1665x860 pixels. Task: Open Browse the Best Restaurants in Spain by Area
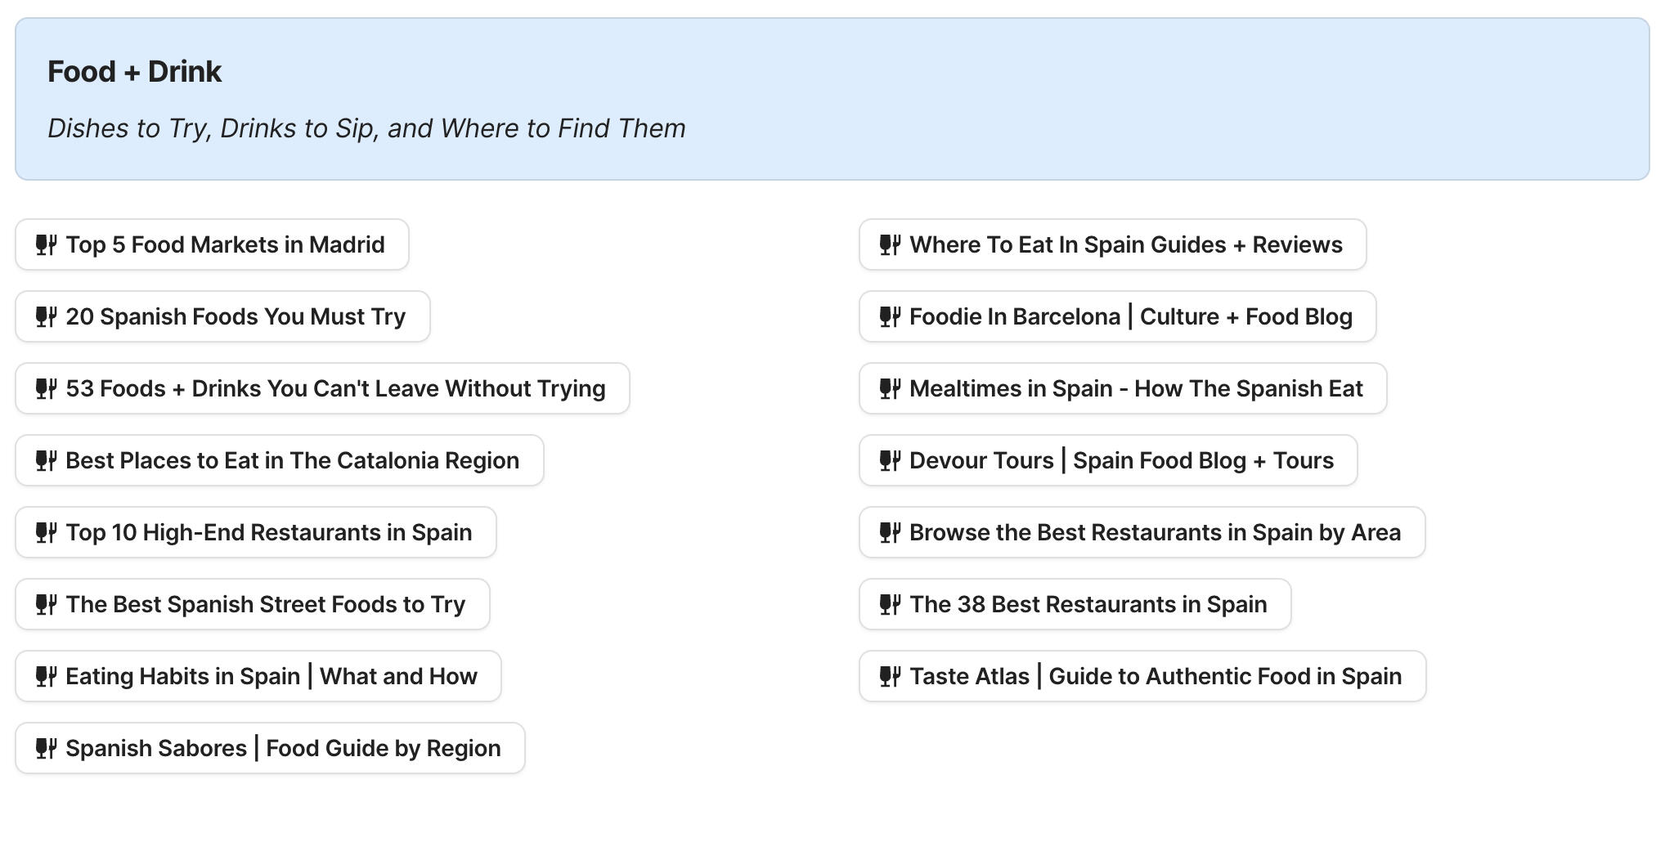(1142, 532)
